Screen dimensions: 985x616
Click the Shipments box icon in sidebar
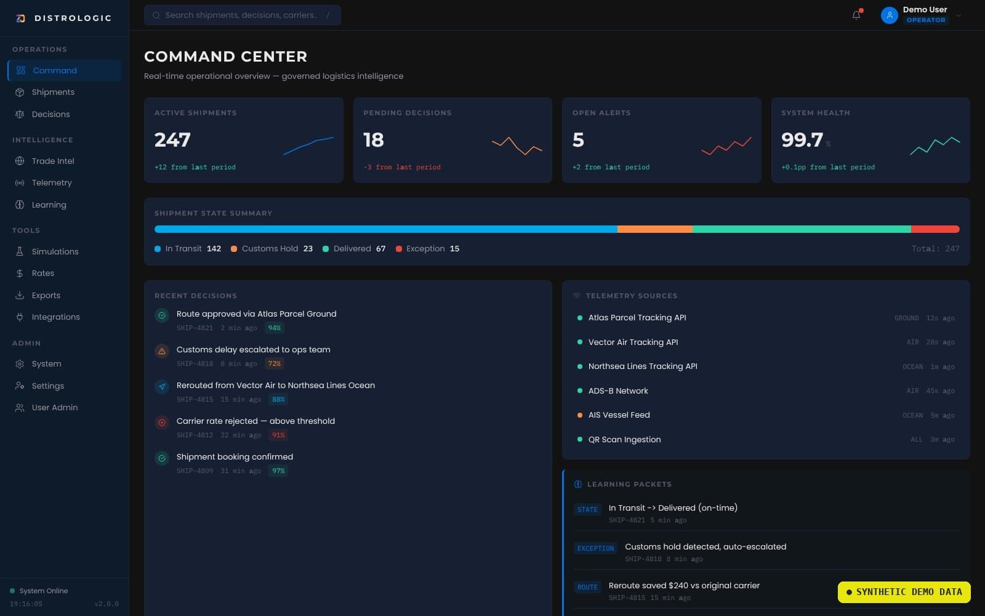(x=20, y=92)
